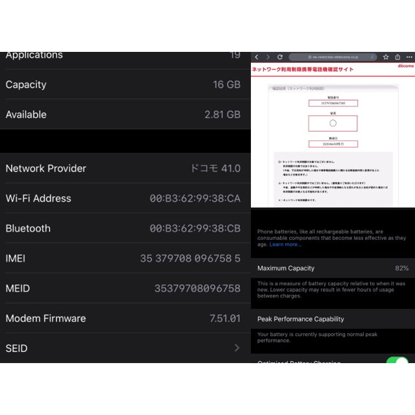The width and height of the screenshot is (415, 415).
Task: Select Network Provider ドコモ 41.0 value
Action: click(x=215, y=169)
